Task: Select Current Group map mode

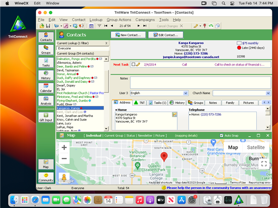Action: pyautogui.click(x=114, y=136)
